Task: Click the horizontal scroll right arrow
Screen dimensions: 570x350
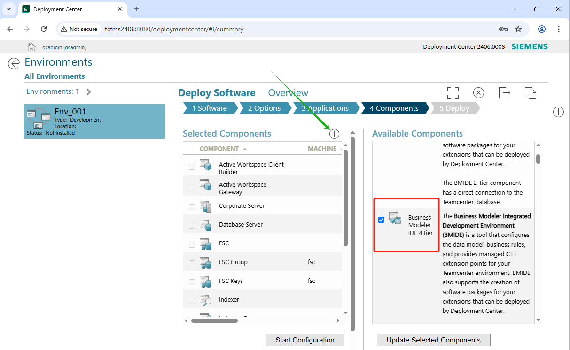Action: [x=338, y=320]
